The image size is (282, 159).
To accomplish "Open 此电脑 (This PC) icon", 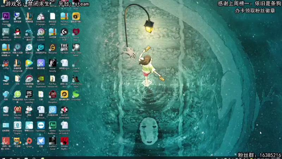I will pyautogui.click(x=6, y=78).
